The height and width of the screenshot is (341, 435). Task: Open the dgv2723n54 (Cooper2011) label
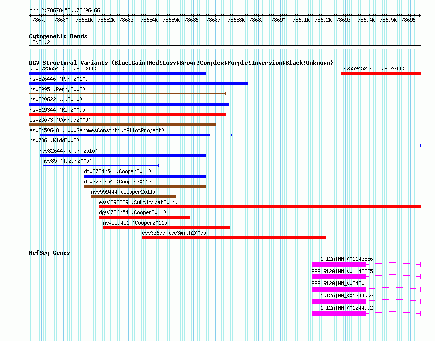pos(63,68)
